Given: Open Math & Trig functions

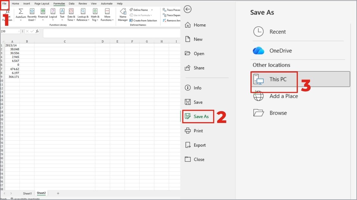Looking at the screenshot, I should click(95, 15).
